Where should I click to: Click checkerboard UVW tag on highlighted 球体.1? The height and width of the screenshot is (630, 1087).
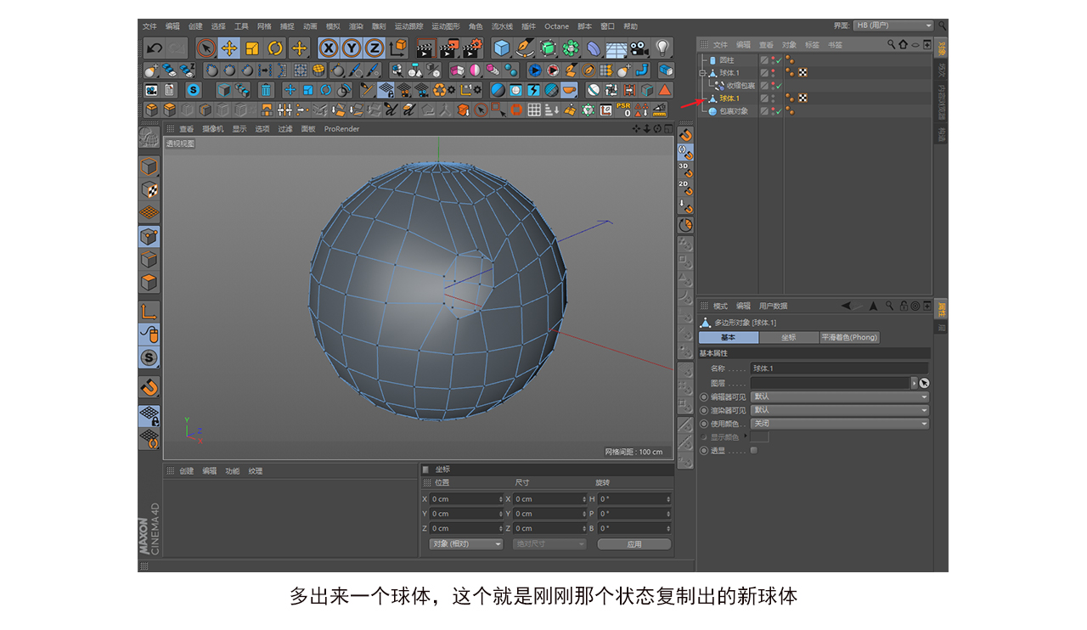pyautogui.click(x=803, y=98)
